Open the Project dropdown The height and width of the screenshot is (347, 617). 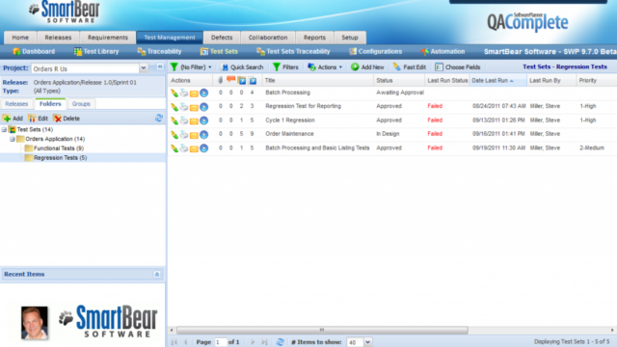tap(144, 68)
